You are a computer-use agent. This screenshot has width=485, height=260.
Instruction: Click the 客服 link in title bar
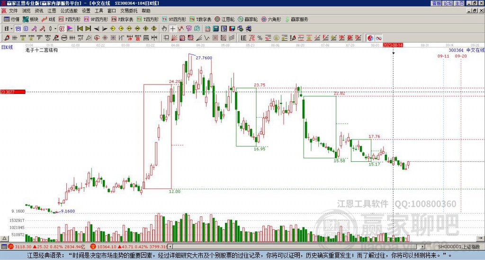[x=436, y=3]
